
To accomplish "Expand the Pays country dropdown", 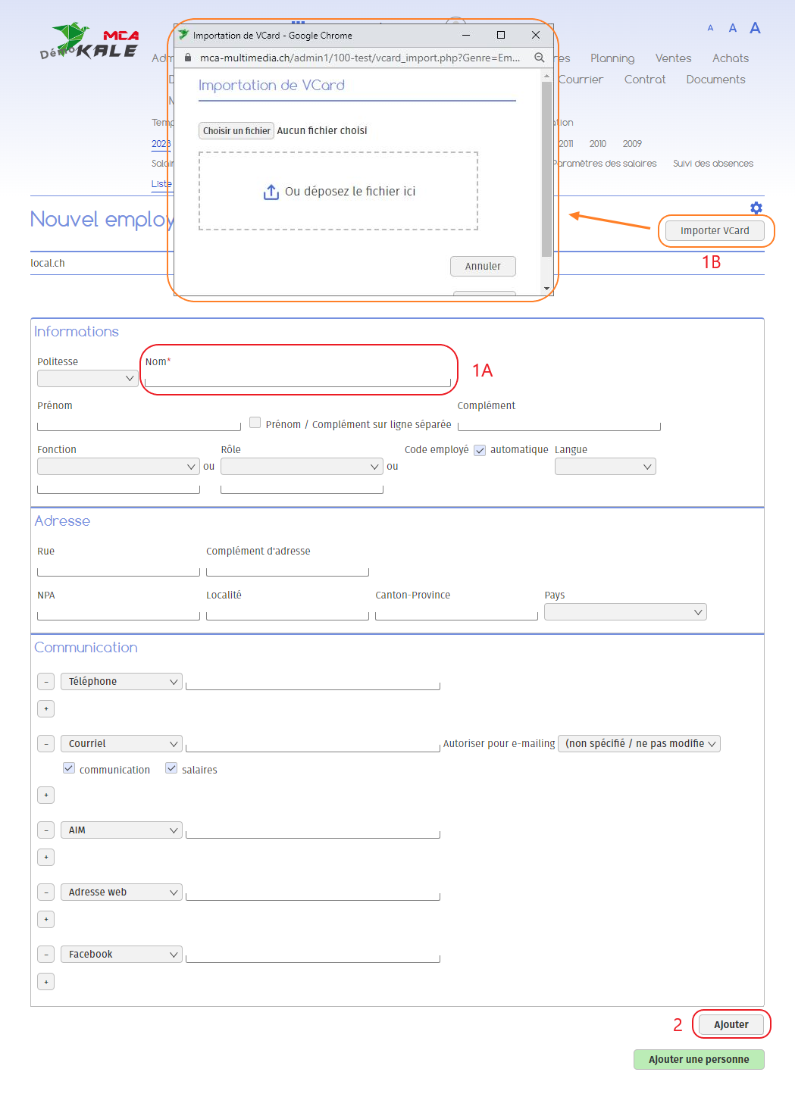I will 624,612.
